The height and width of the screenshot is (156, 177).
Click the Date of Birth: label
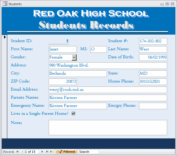click(121, 57)
